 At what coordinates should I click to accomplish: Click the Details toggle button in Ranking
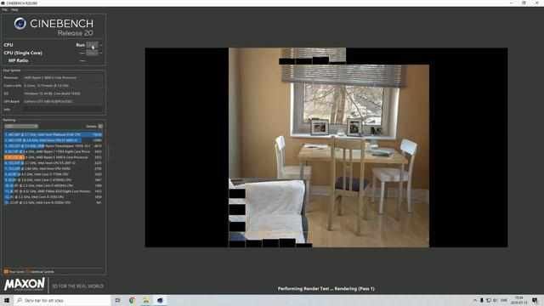coord(100,127)
